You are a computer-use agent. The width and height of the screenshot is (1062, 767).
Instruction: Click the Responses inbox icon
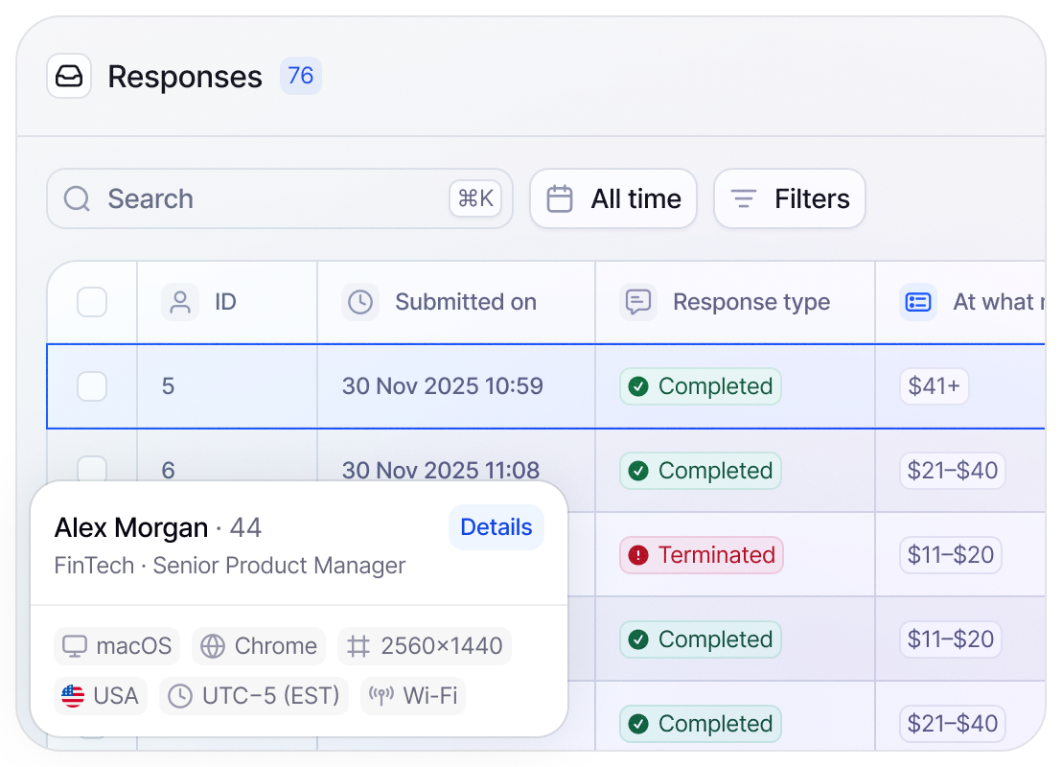point(69,77)
